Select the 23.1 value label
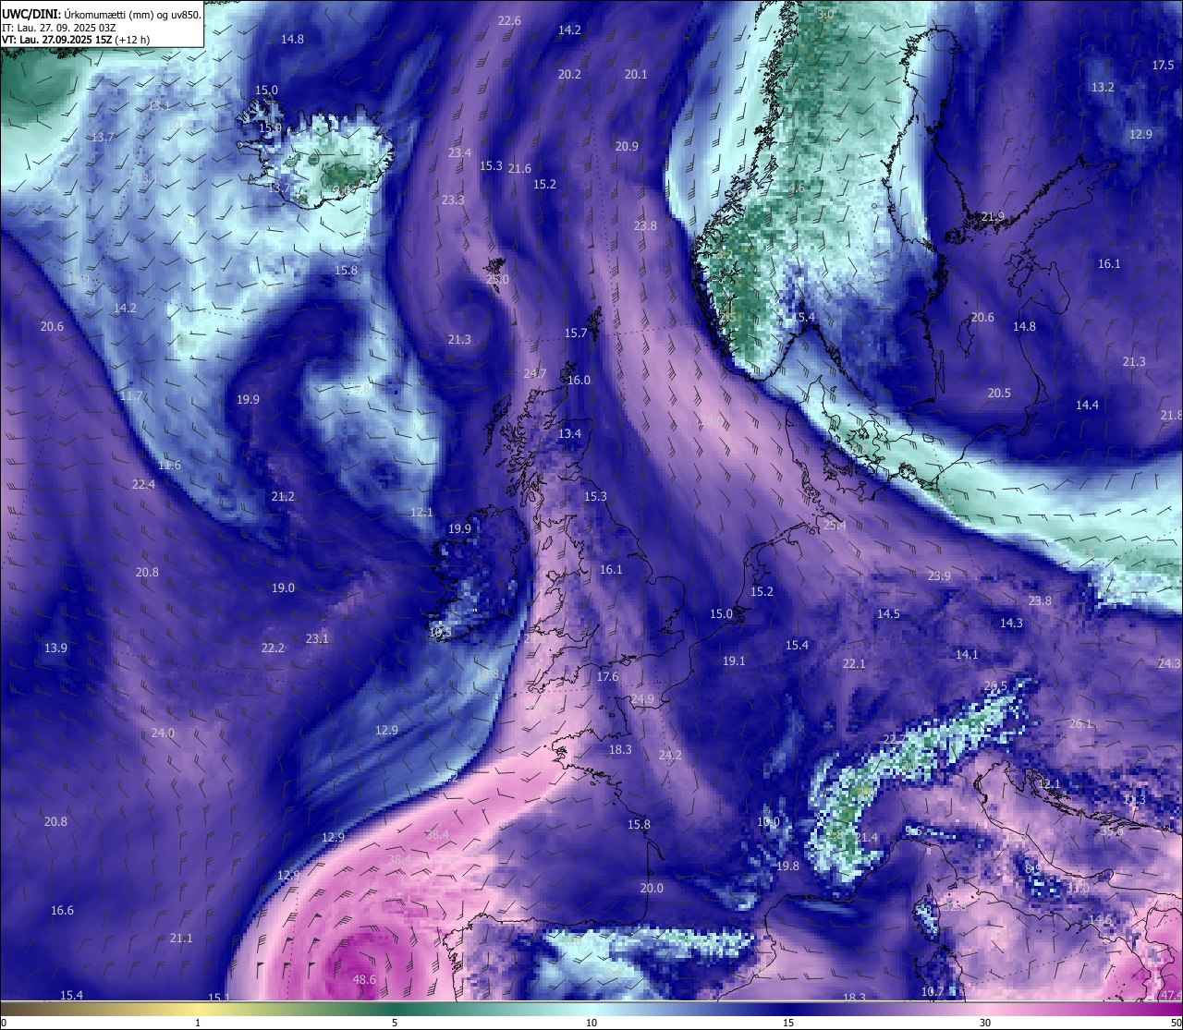Viewport: 1183px width, 1030px height. [x=317, y=638]
